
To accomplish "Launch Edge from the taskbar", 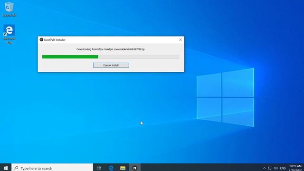I will coord(111,168).
